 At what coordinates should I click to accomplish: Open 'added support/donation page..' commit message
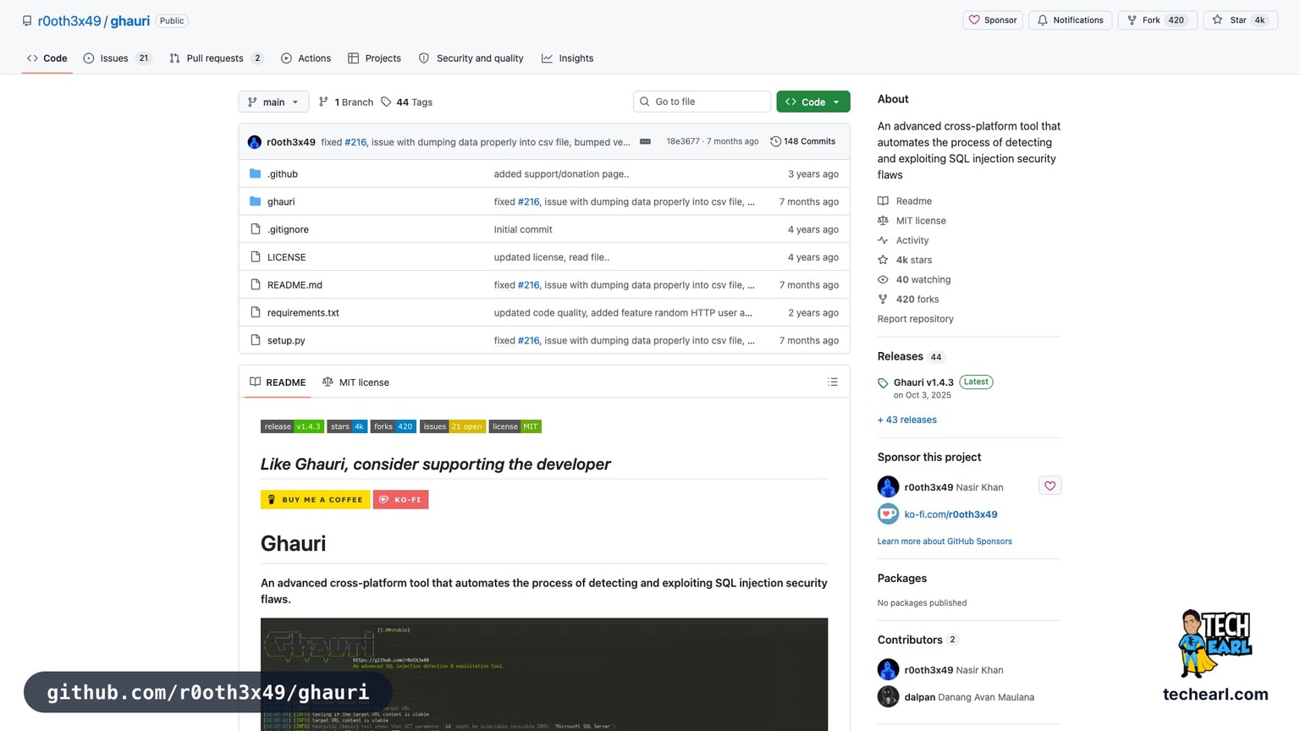coord(561,174)
